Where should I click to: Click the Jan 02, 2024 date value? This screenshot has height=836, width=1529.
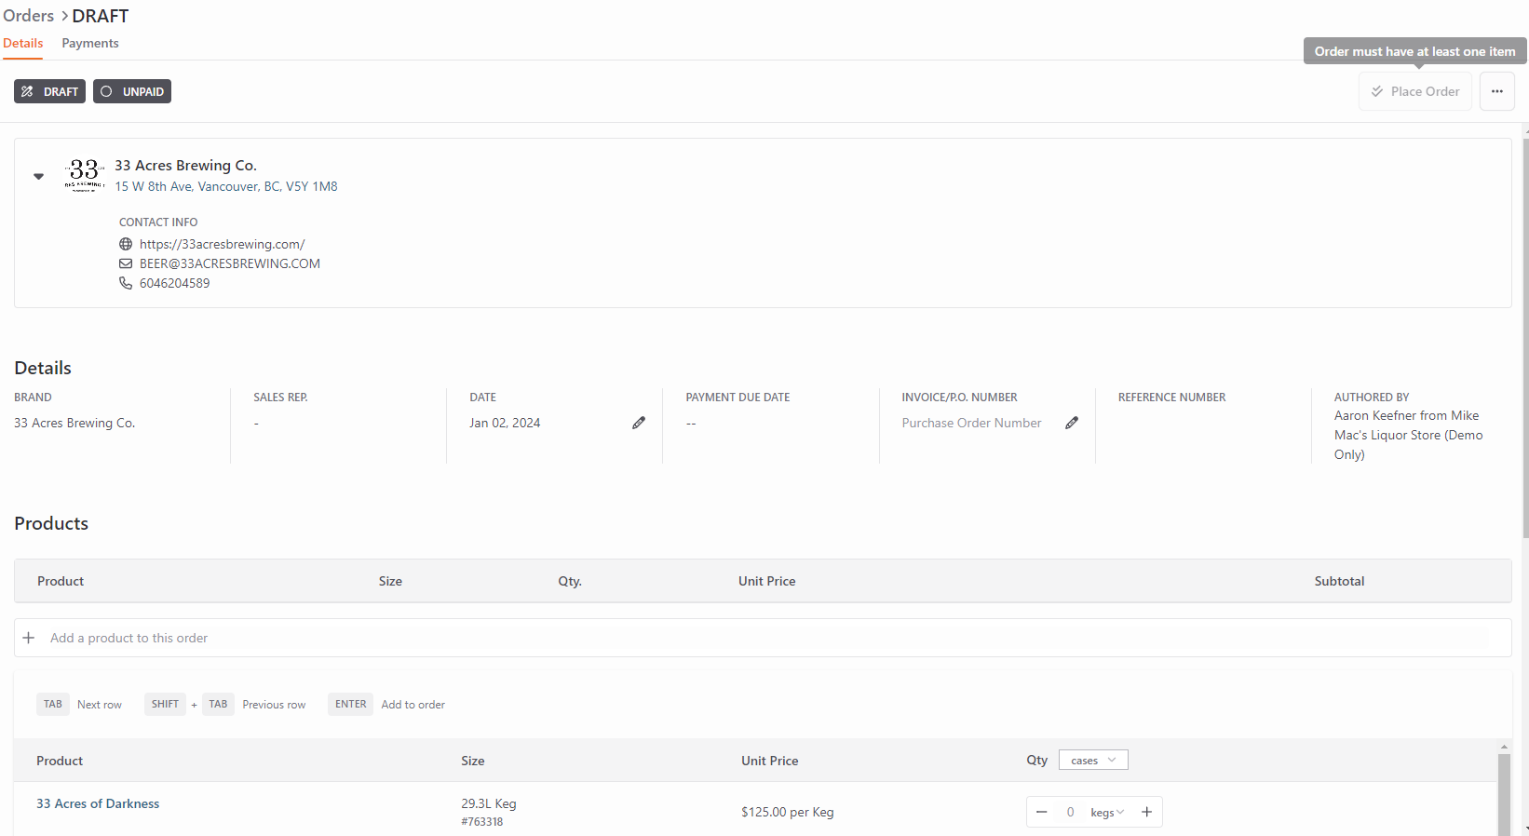(505, 423)
